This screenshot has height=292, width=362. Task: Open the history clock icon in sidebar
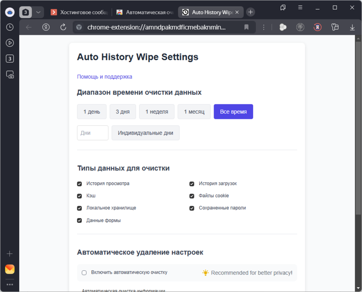pyautogui.click(x=10, y=27)
